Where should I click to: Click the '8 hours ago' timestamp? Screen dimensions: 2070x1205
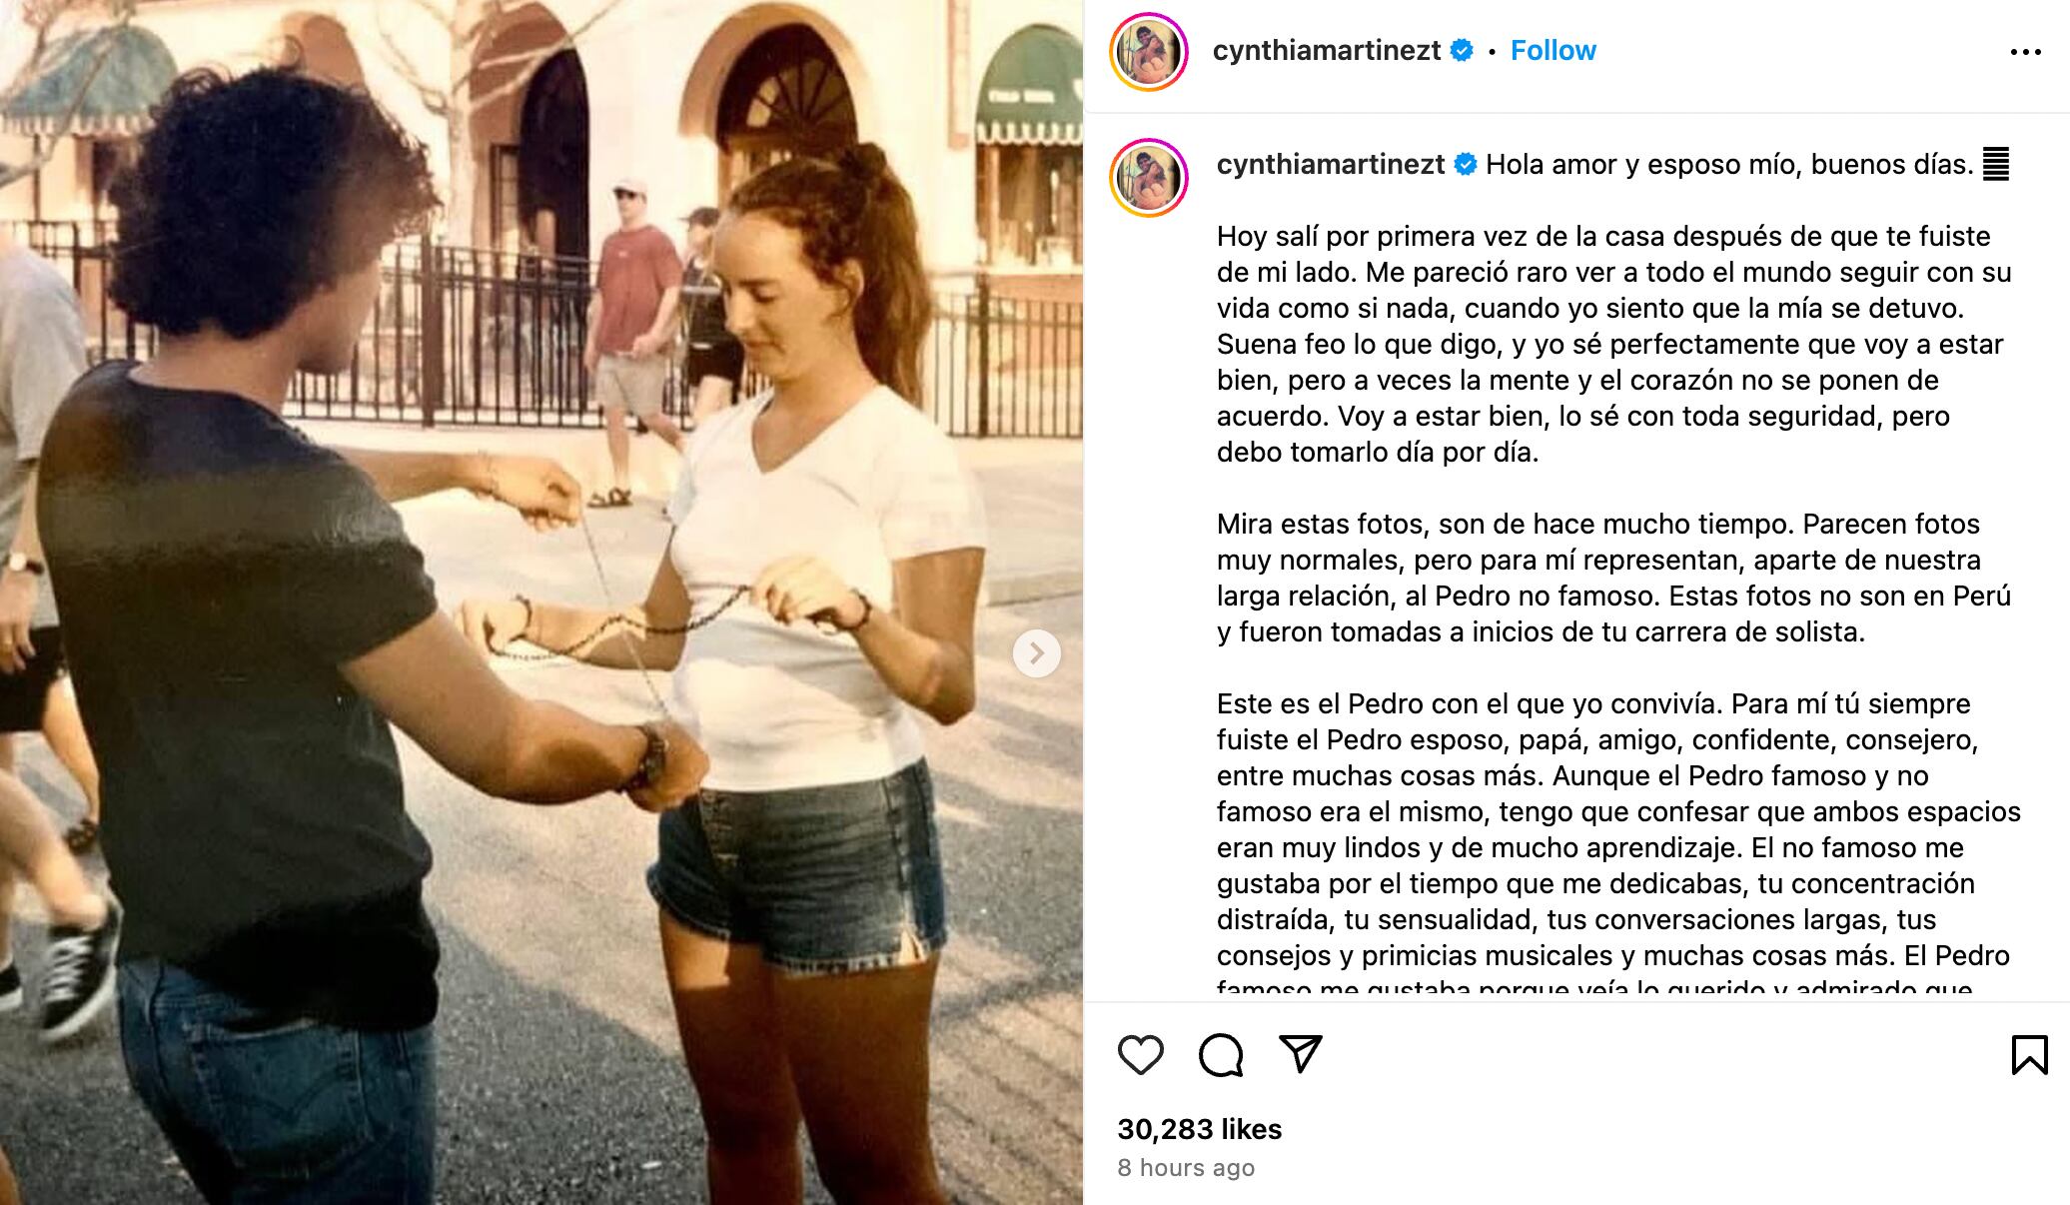click(x=1186, y=1168)
